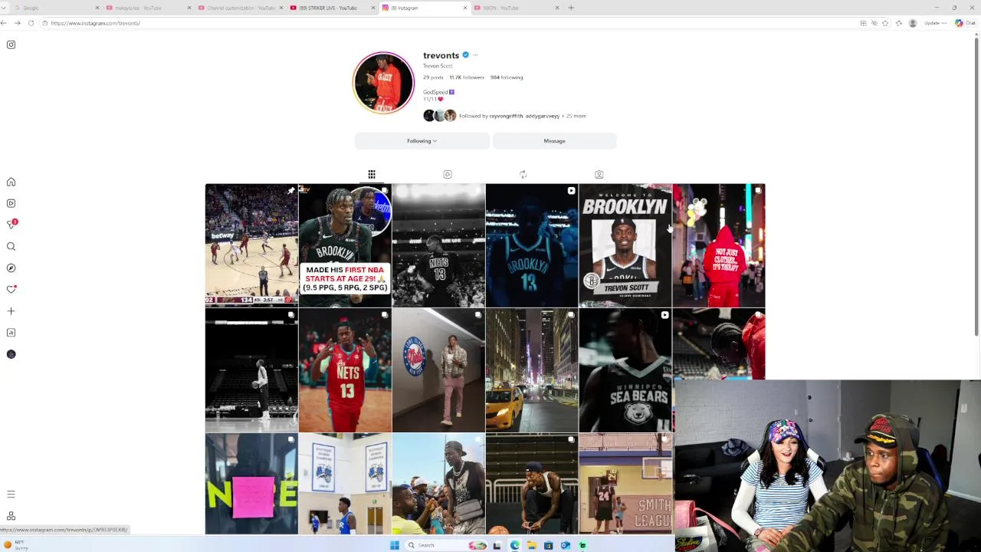Open the trevonts profile picture story
This screenshot has height=552, width=981.
click(383, 83)
